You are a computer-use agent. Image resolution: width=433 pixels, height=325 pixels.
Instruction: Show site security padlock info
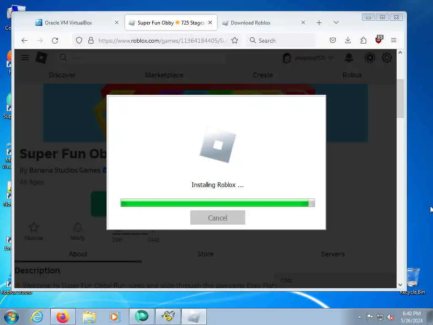coord(91,40)
